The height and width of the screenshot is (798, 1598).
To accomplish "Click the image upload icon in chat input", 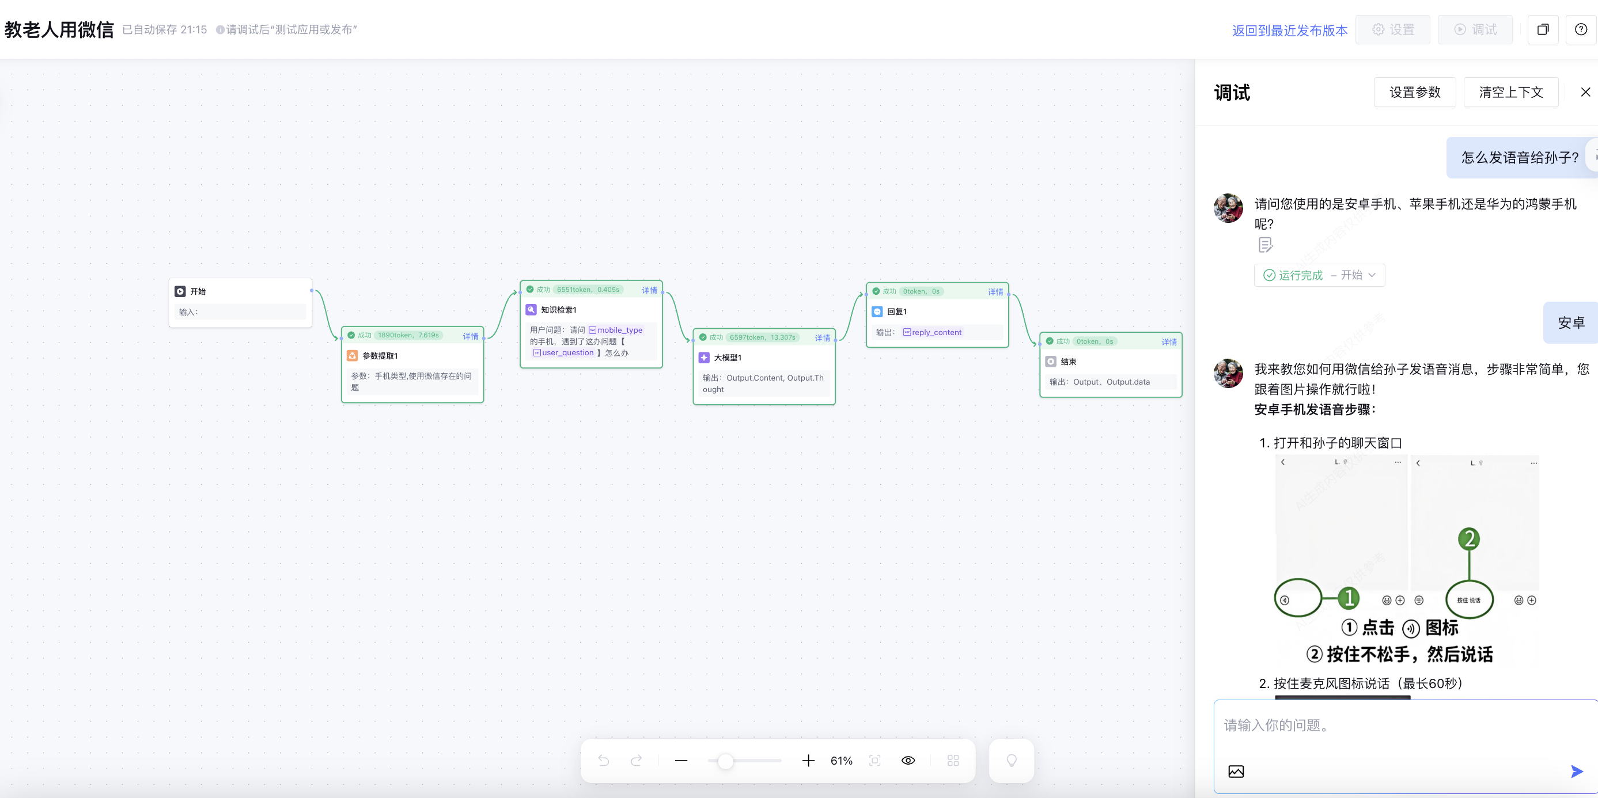I will [x=1236, y=772].
